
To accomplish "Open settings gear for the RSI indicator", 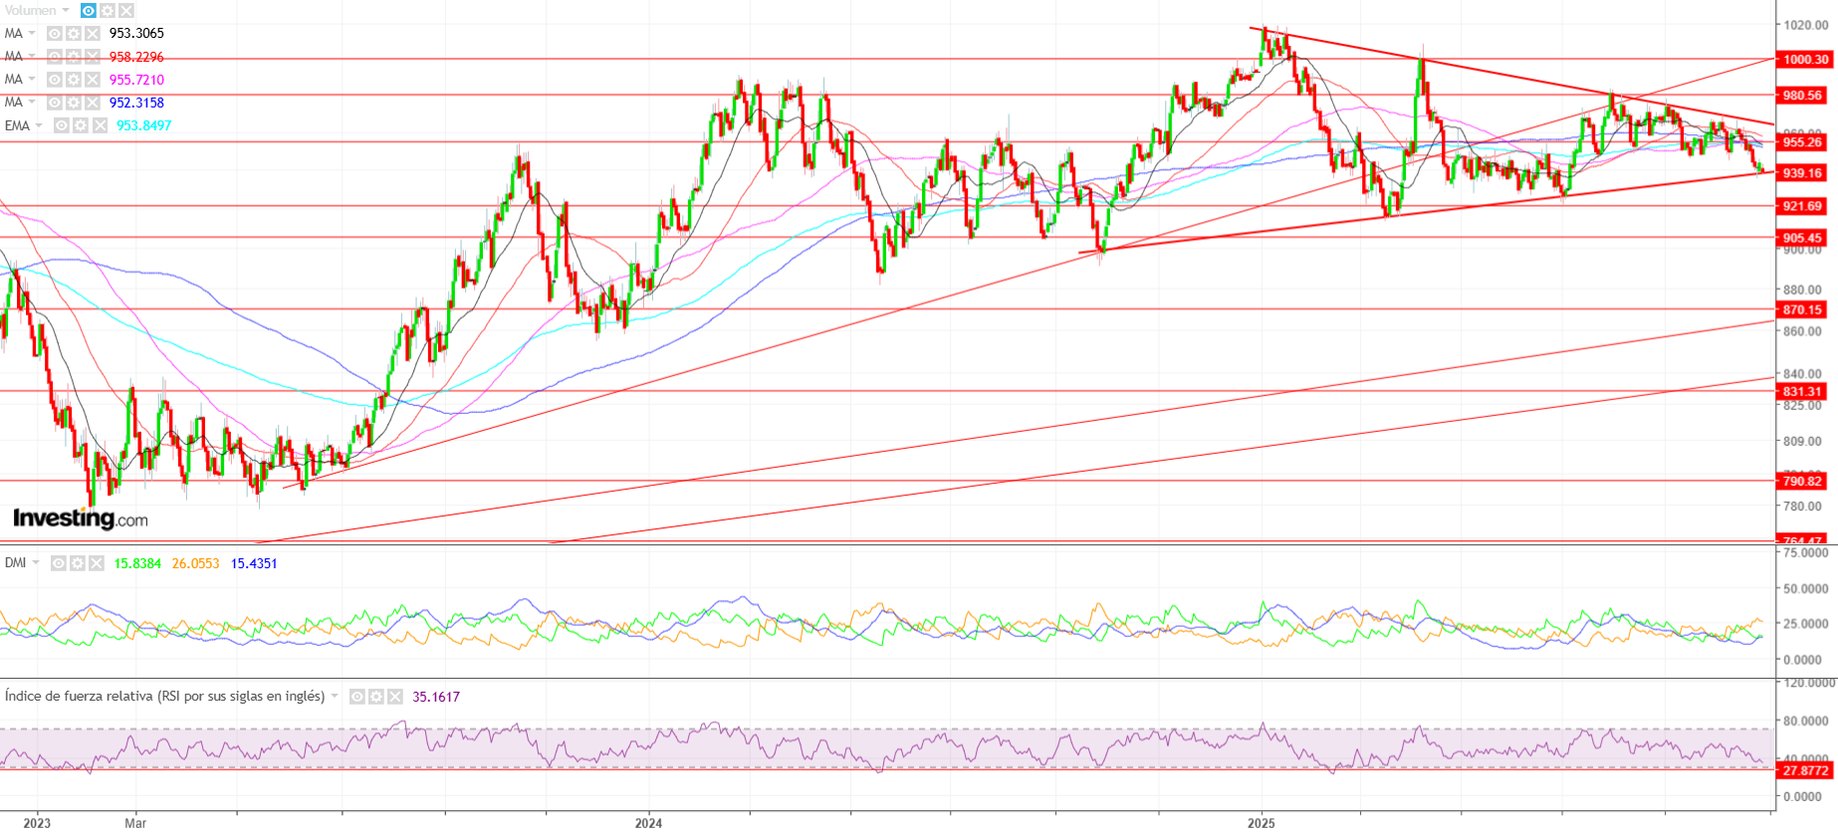I will tap(376, 697).
